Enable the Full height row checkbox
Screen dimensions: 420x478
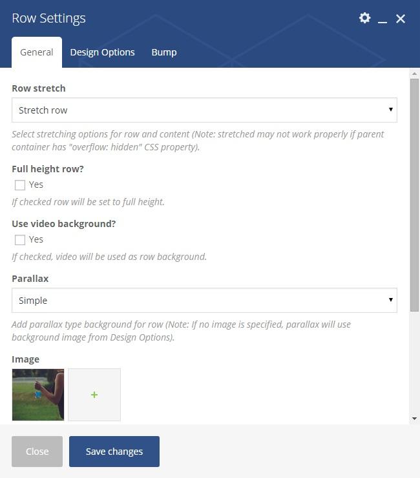pyautogui.click(x=20, y=185)
